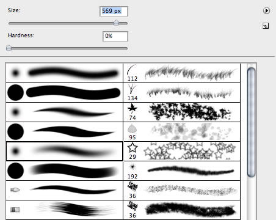The height and width of the screenshot is (220, 276).
Task: Select hard round tapered pressure brush, fourth row
Action: pos(64,132)
